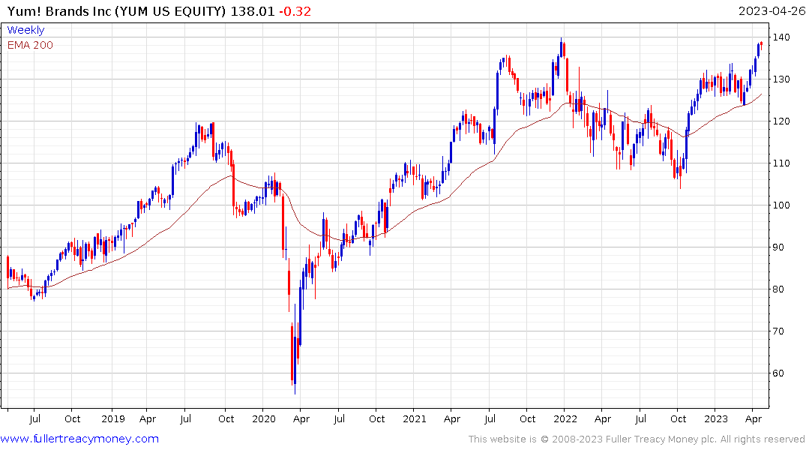The width and height of the screenshot is (806, 450).
Task: Select the last price value 138.01
Action: 253,11
